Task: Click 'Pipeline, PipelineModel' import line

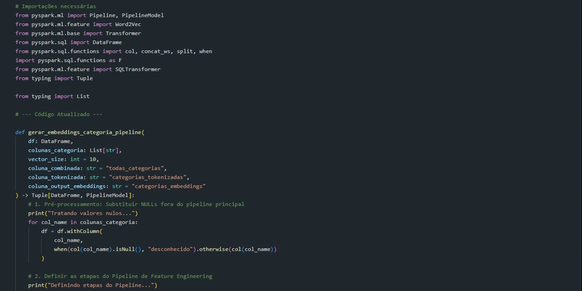Action: [x=89, y=15]
